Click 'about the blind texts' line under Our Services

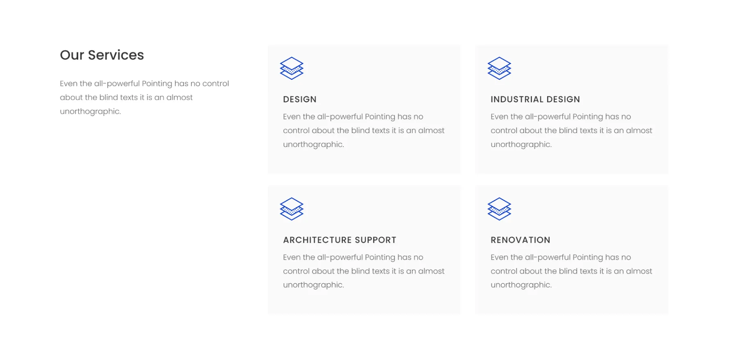point(126,97)
